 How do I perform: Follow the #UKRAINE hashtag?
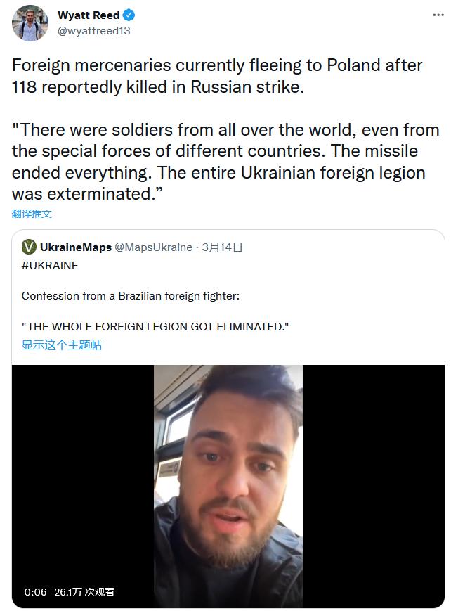pyautogui.click(x=50, y=266)
